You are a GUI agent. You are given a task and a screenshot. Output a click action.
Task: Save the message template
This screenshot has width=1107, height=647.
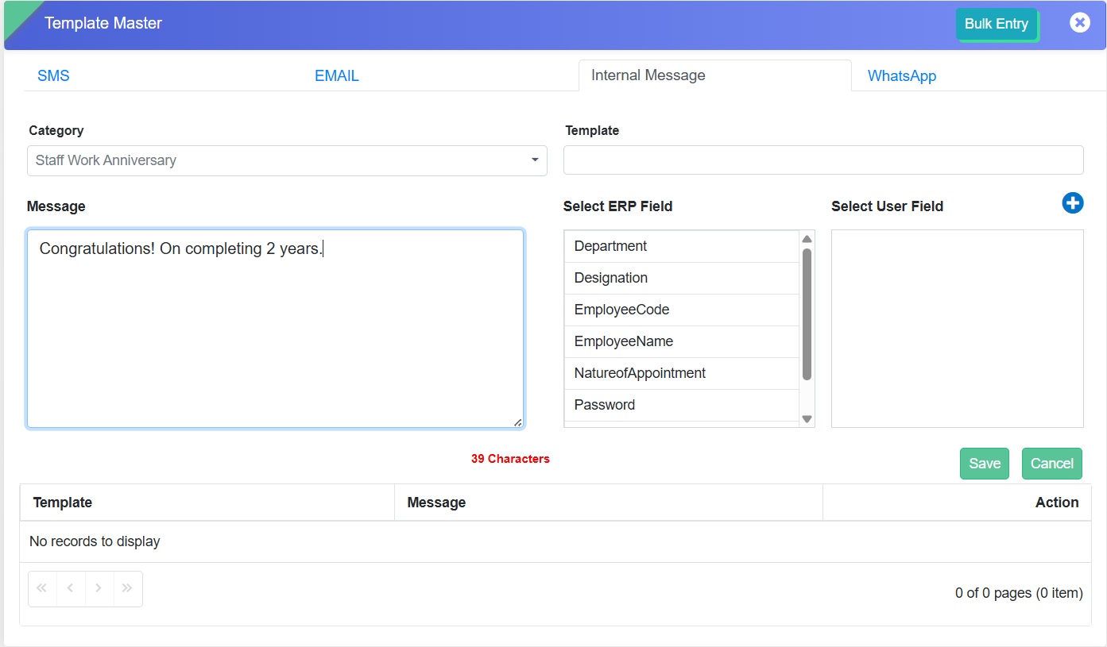tap(984, 464)
